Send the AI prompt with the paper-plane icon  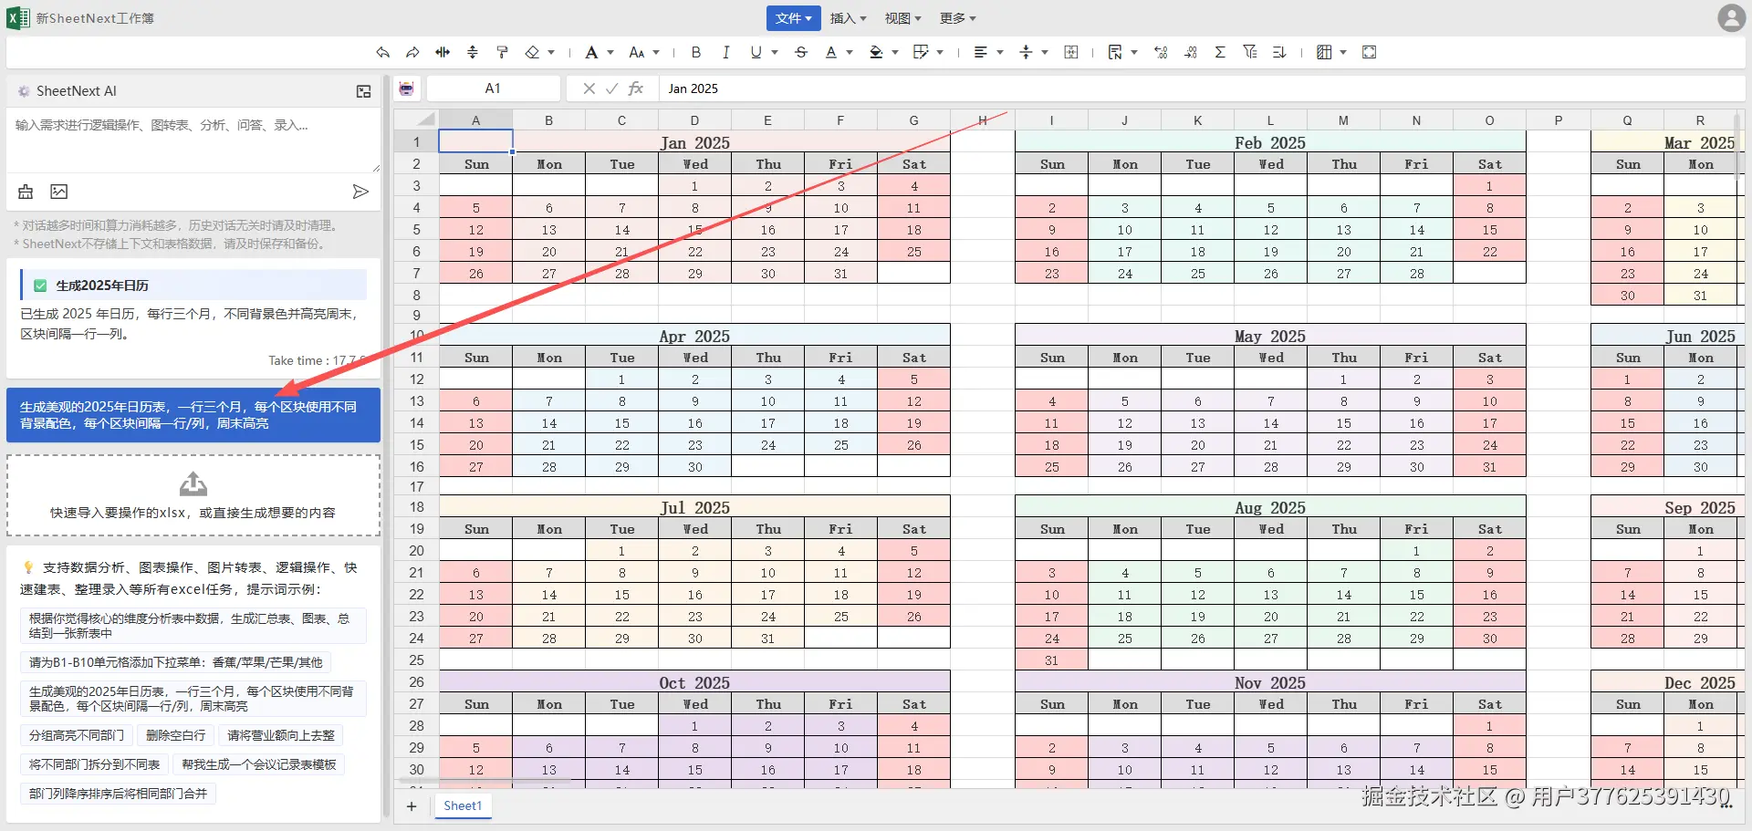click(x=360, y=192)
